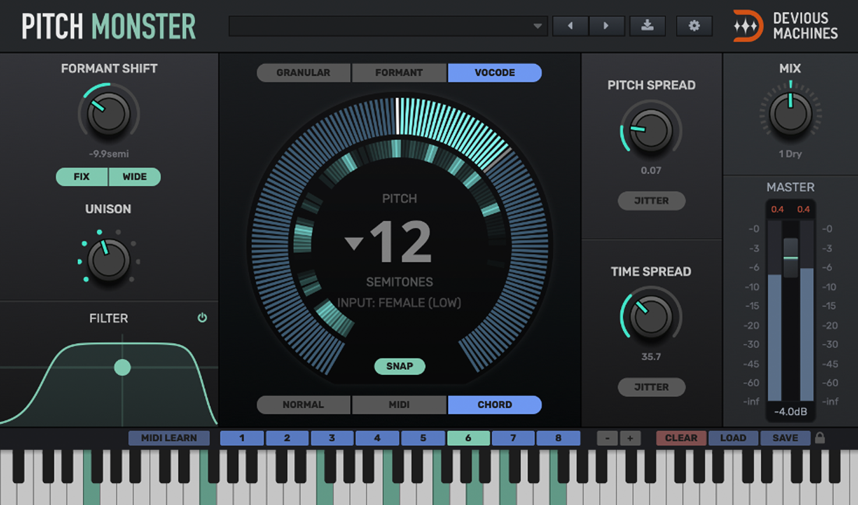
Task: Select the GRANULAR mode tab
Action: pyautogui.click(x=303, y=73)
